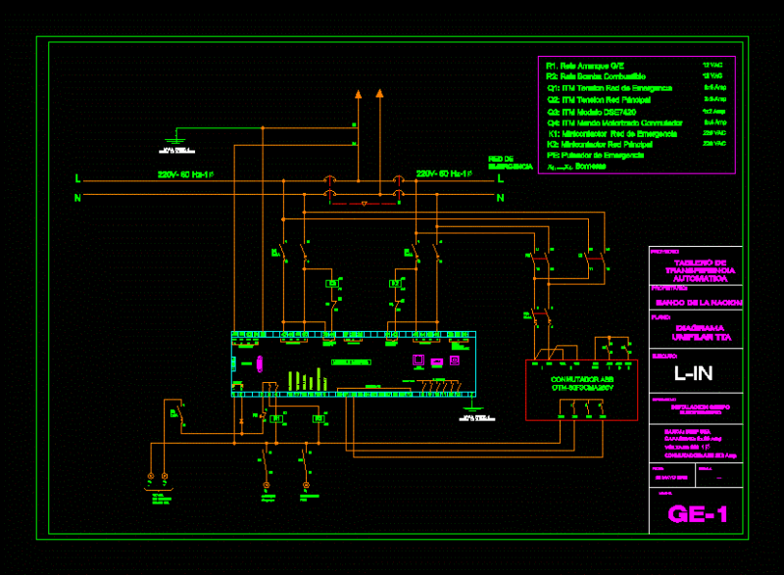Select the second lamp circle at bottom left
Viewport: 784px width, 575px height.
pyautogui.click(x=165, y=477)
